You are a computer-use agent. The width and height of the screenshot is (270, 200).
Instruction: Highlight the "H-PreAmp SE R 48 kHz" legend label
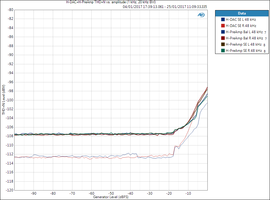pos(244,51)
